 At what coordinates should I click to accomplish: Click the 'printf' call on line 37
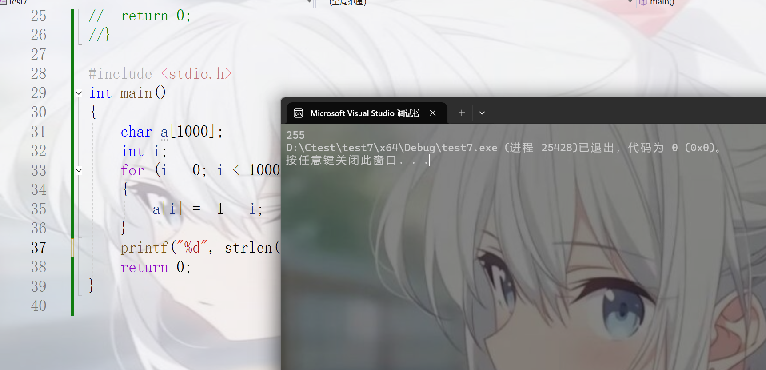[144, 248]
